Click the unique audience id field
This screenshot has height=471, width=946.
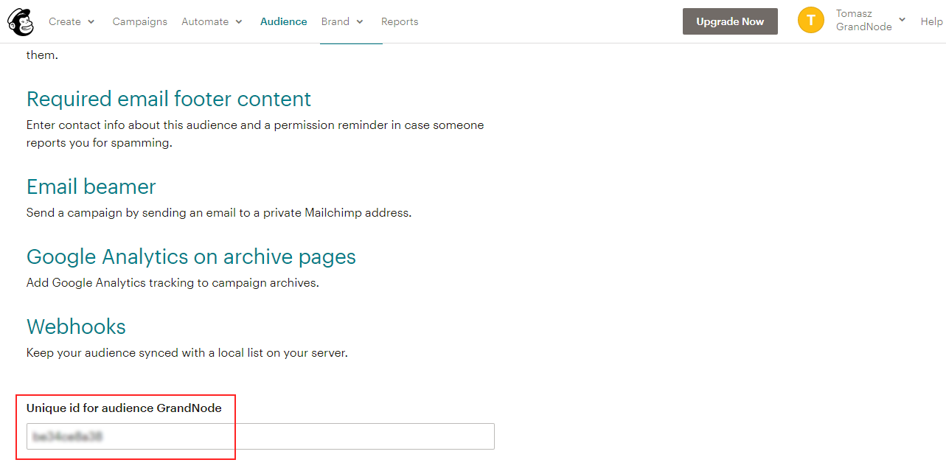click(x=260, y=436)
